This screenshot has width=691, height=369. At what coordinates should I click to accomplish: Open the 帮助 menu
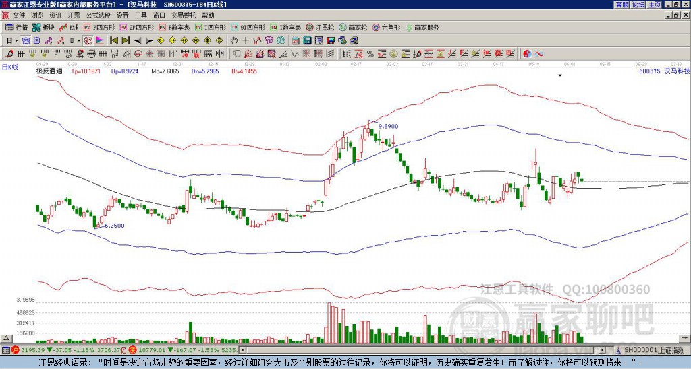pos(208,15)
